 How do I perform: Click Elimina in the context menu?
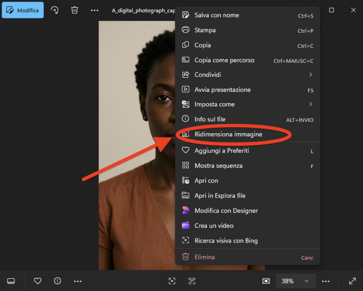pos(205,257)
